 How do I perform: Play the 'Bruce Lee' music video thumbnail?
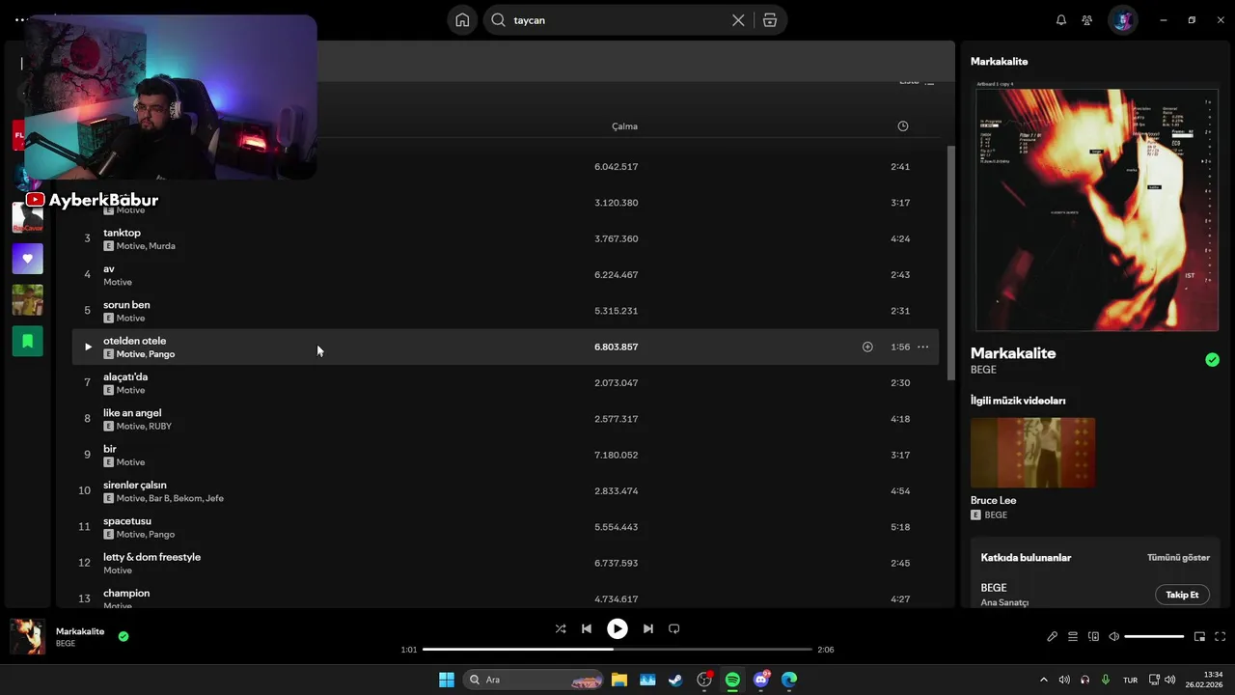pos(1032,453)
